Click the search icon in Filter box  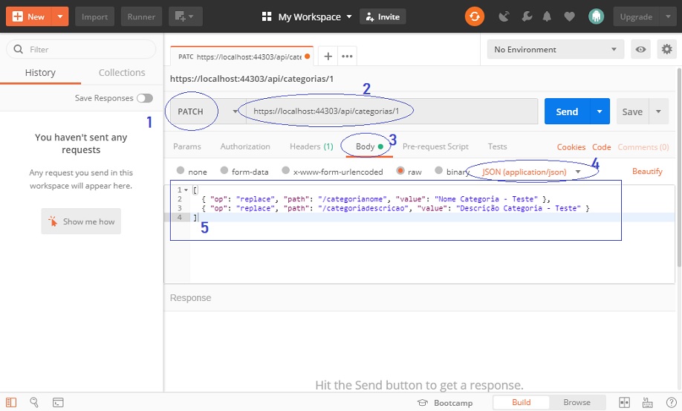coord(19,49)
